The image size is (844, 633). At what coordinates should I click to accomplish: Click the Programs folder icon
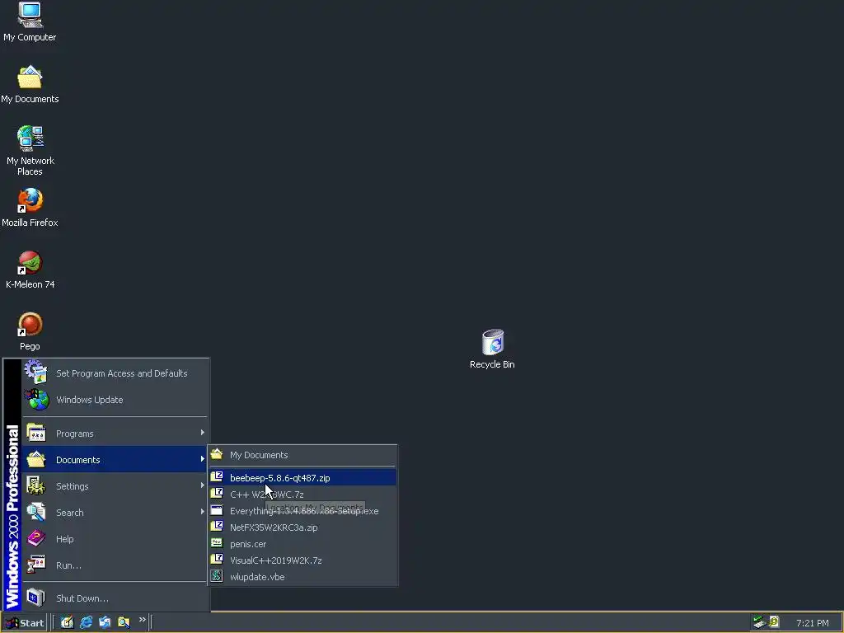tap(36, 433)
